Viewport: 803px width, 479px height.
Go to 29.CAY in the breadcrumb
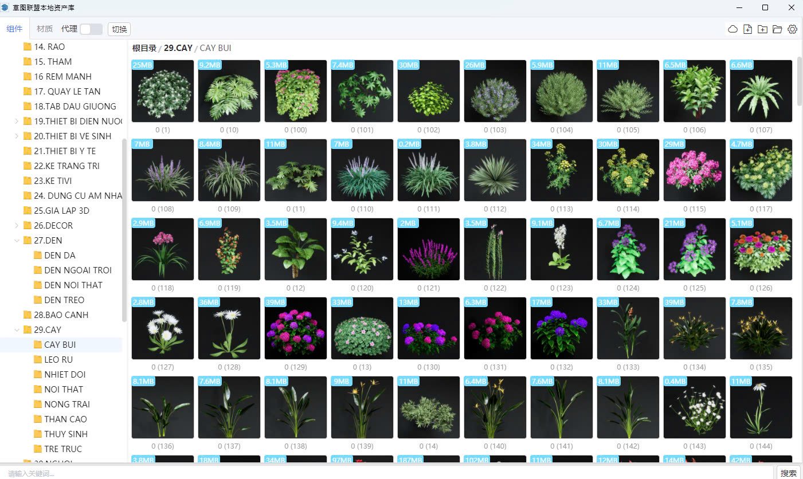(178, 48)
